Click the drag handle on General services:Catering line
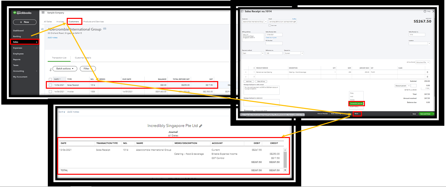The image size is (446, 187). point(245,72)
